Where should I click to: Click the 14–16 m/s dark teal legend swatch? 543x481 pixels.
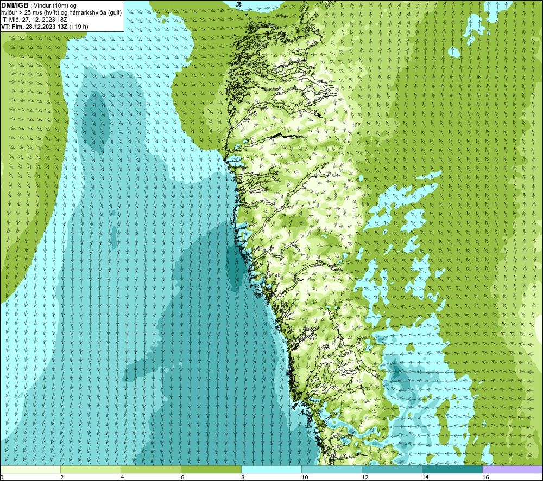point(452,469)
